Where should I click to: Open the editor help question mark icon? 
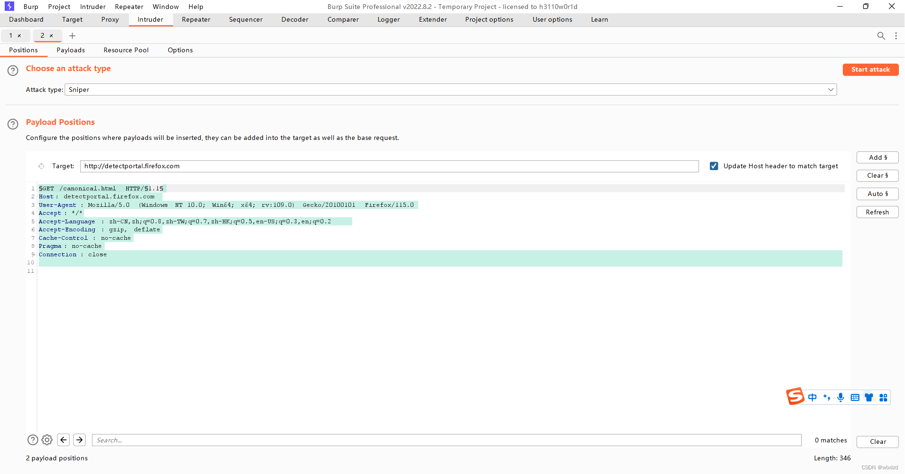tap(33, 440)
